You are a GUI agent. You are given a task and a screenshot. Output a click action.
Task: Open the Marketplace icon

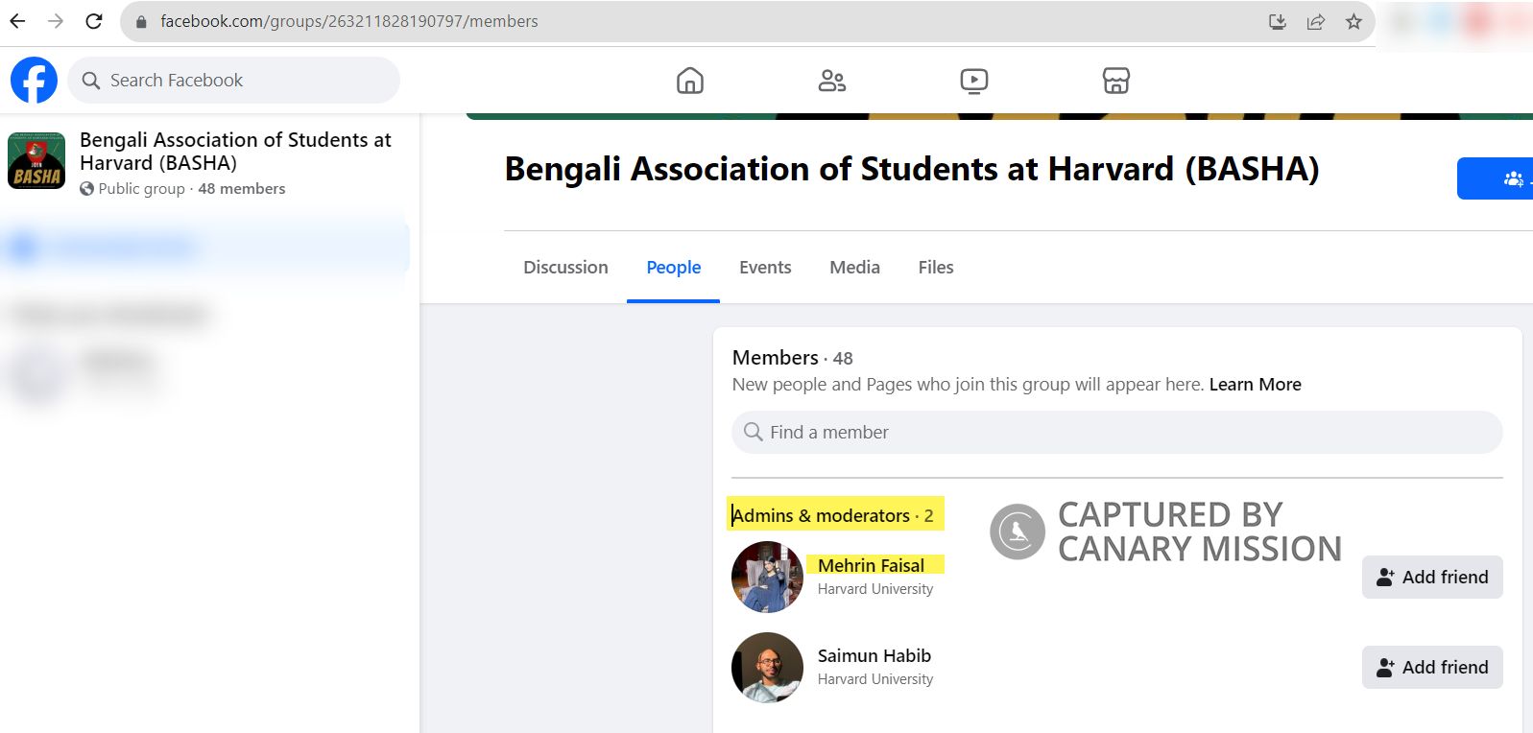coord(1116,81)
